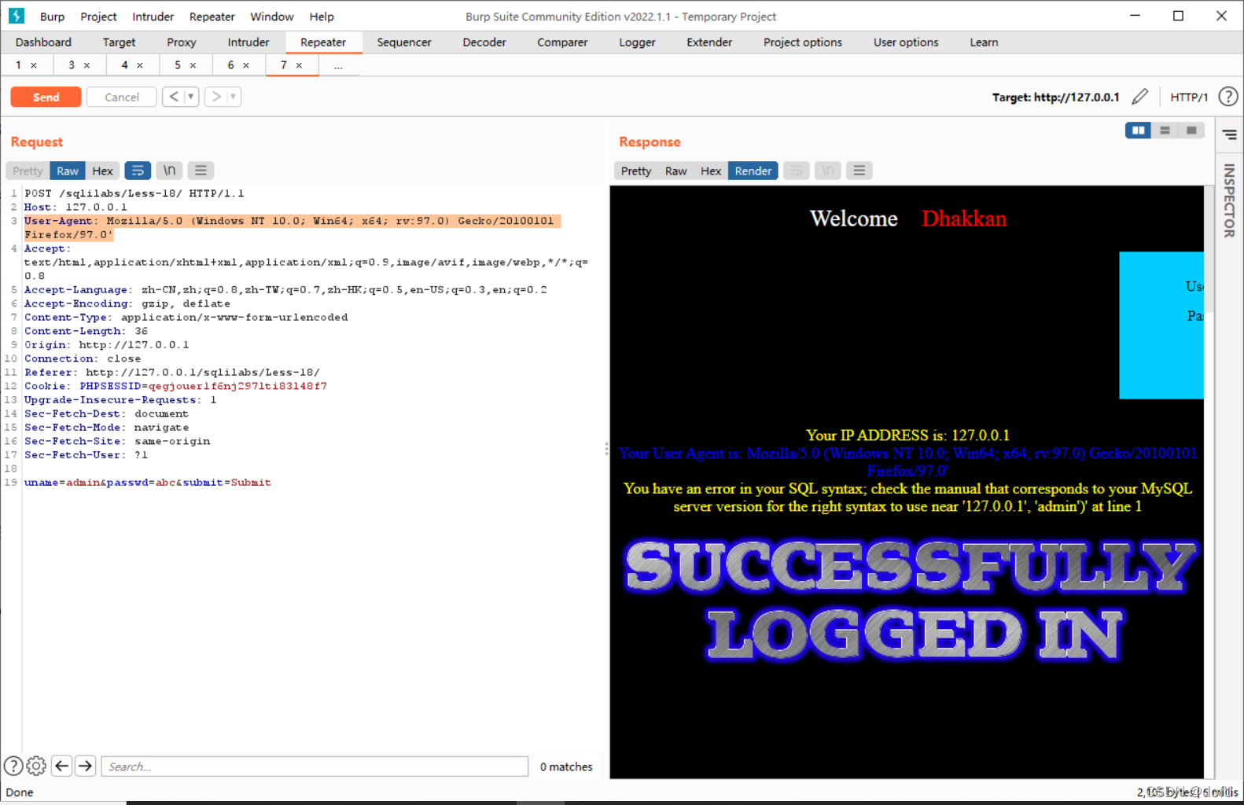
Task: Open the Help menu
Action: pos(322,17)
